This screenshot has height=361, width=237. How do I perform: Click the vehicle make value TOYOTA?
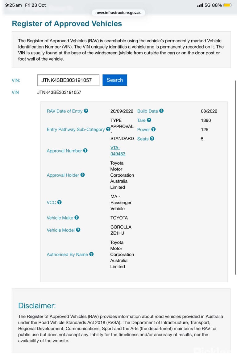click(119, 218)
